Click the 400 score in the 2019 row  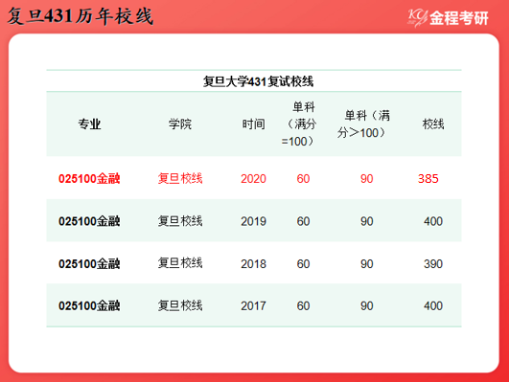433,221
